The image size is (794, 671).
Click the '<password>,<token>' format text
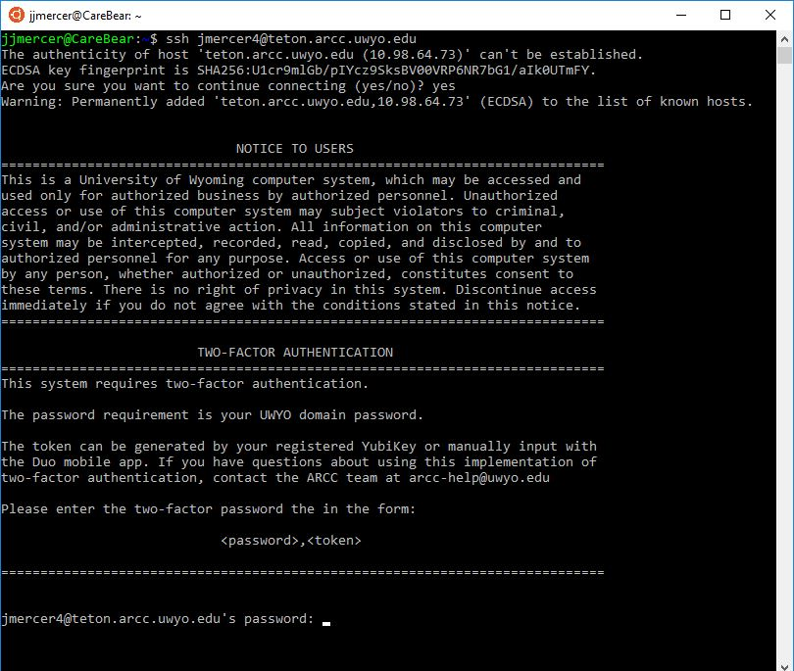click(x=291, y=541)
